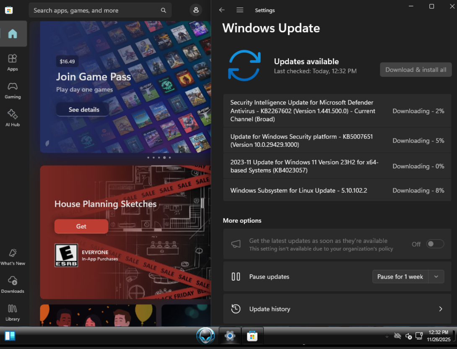The height and width of the screenshot is (349, 457).
Task: Click the Pause updates pause icon
Action: point(236,276)
